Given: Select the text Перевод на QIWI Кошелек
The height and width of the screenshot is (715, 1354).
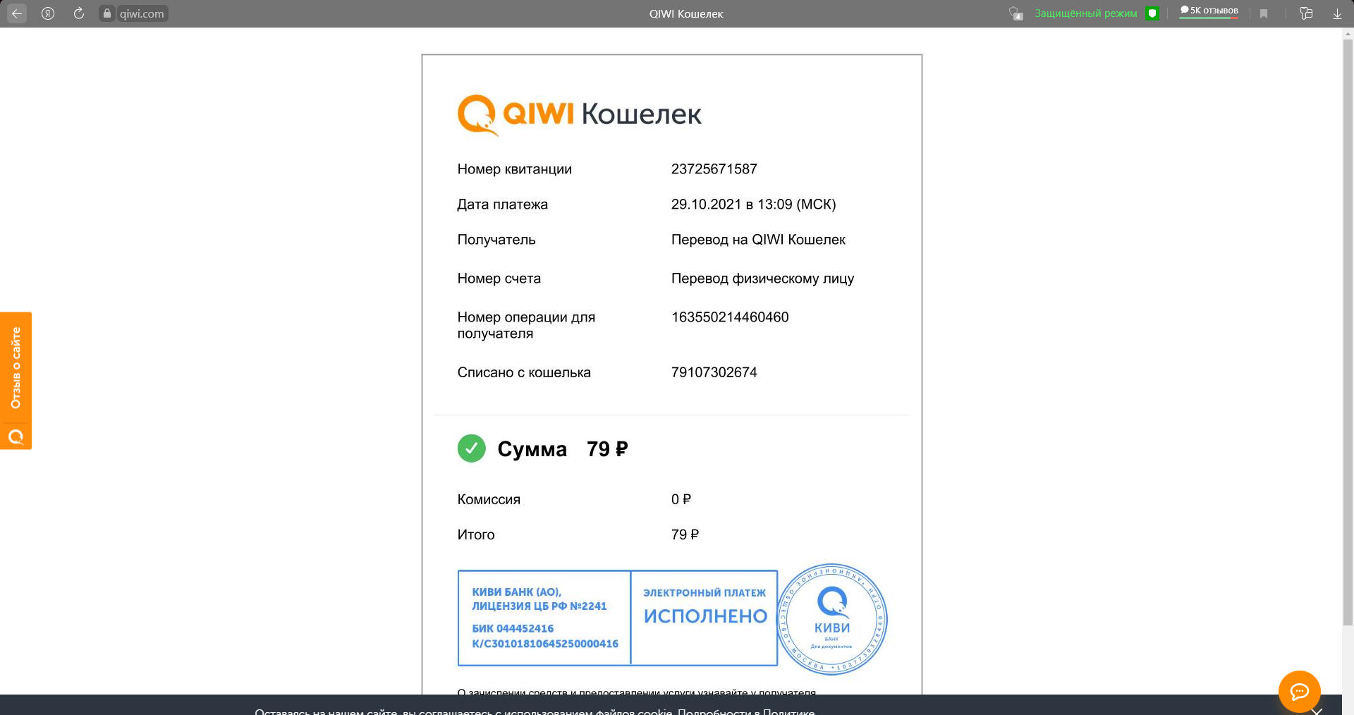Looking at the screenshot, I should tap(758, 240).
